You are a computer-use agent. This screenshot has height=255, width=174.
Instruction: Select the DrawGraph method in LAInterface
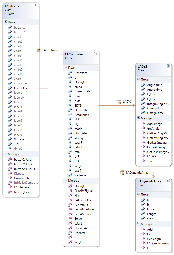click(21, 178)
